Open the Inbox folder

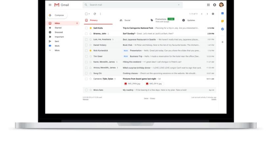(x=63, y=23)
